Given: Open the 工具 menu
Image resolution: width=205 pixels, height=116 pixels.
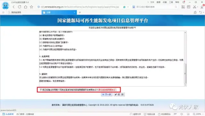Looking at the screenshot, I should pos(171,2).
